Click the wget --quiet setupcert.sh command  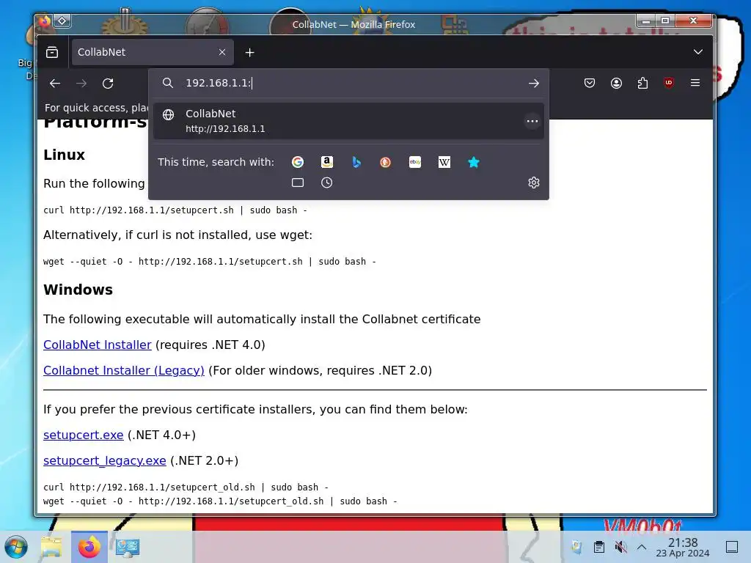(x=209, y=262)
